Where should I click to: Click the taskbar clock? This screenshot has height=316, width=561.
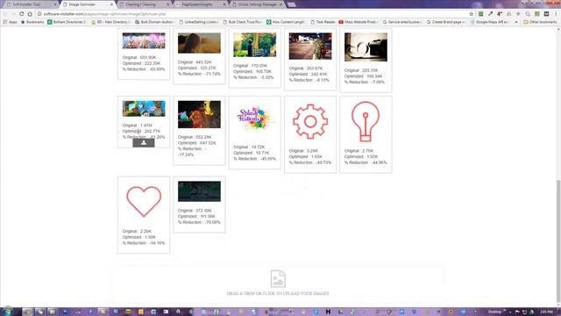[546, 312]
